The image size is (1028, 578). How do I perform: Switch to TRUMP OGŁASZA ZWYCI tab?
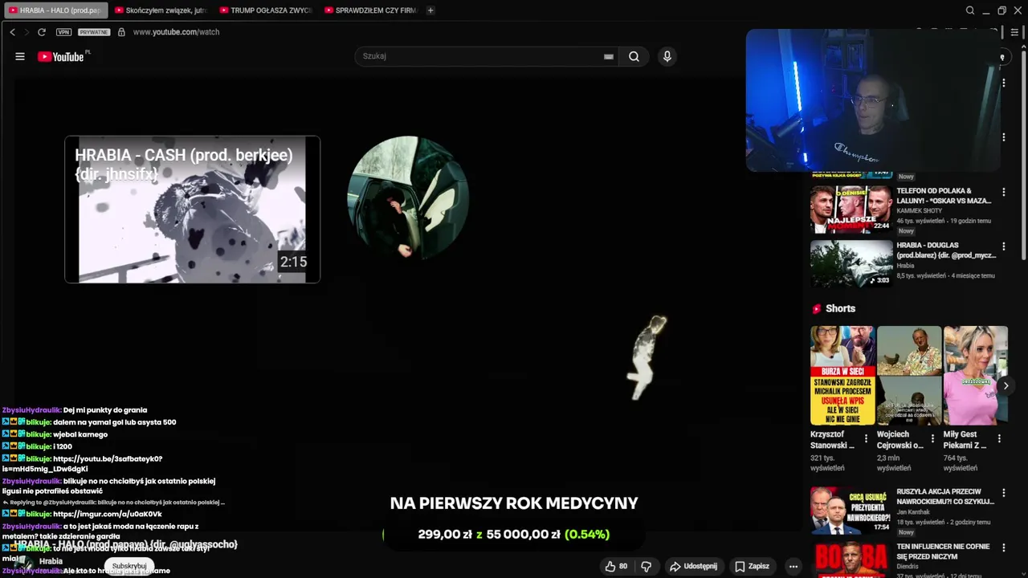[x=265, y=10]
